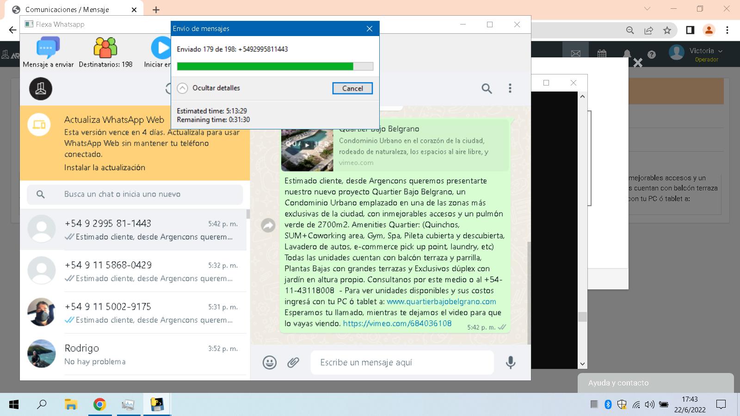
Task: Click Ayuda y contacto button
Action: (655, 383)
